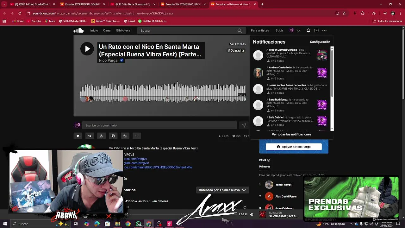Screen dimensions: 405x228
Task: Open the Maps bookmark
Action: 50,21
